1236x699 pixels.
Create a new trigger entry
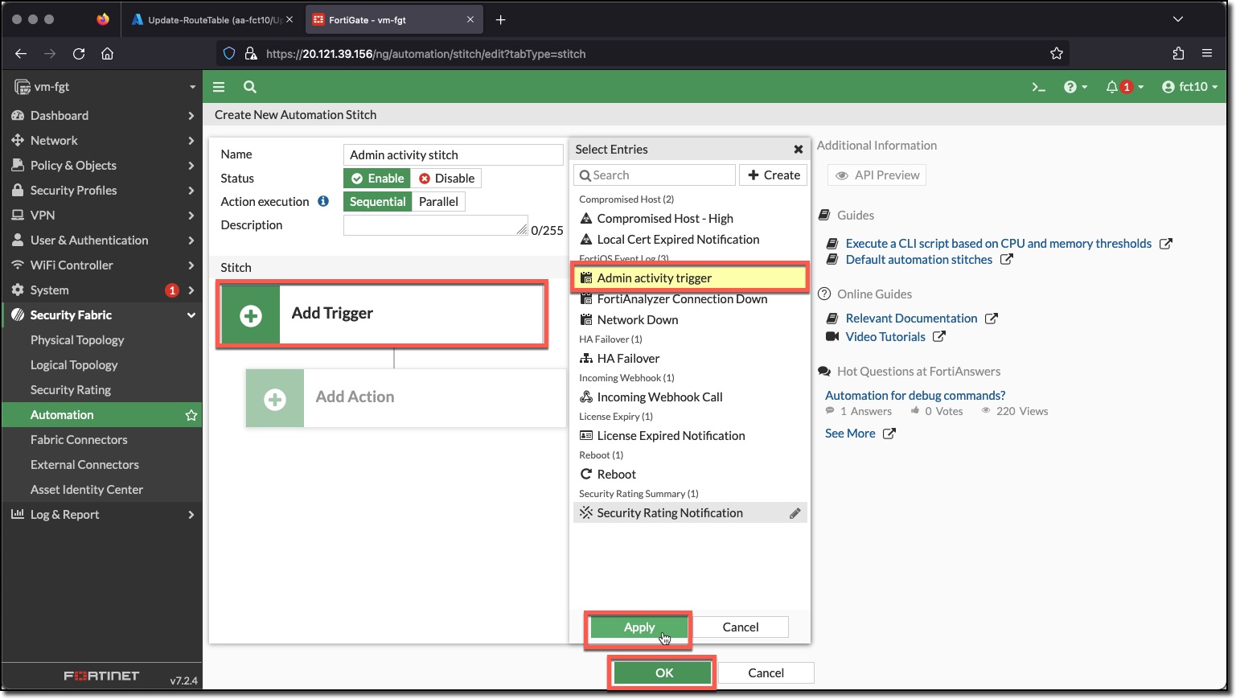click(774, 175)
